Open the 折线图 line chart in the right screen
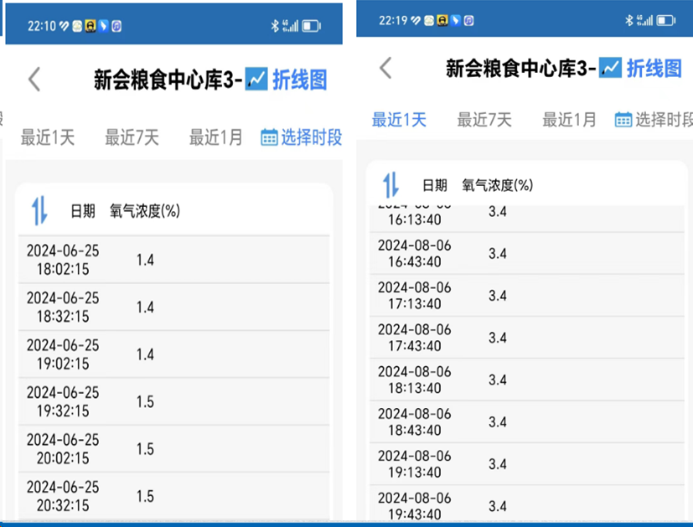 641,68
